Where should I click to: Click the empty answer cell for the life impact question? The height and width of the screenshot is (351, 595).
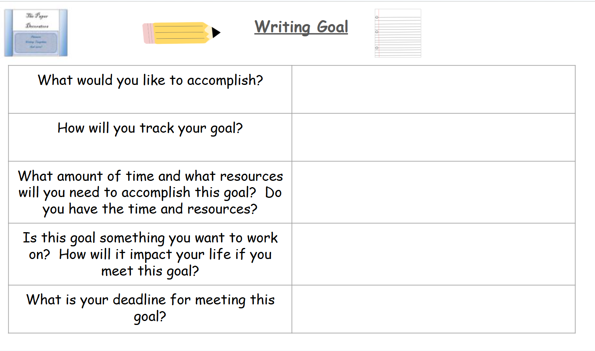coord(433,254)
